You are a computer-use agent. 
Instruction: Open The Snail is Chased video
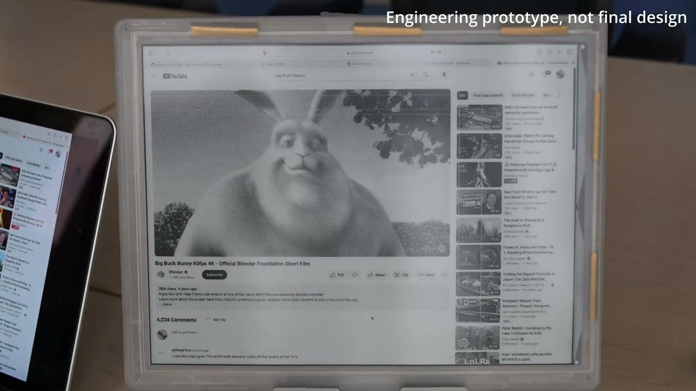[x=479, y=230]
